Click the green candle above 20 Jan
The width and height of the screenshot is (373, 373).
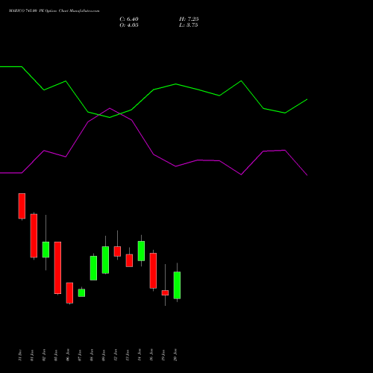pos(177,285)
